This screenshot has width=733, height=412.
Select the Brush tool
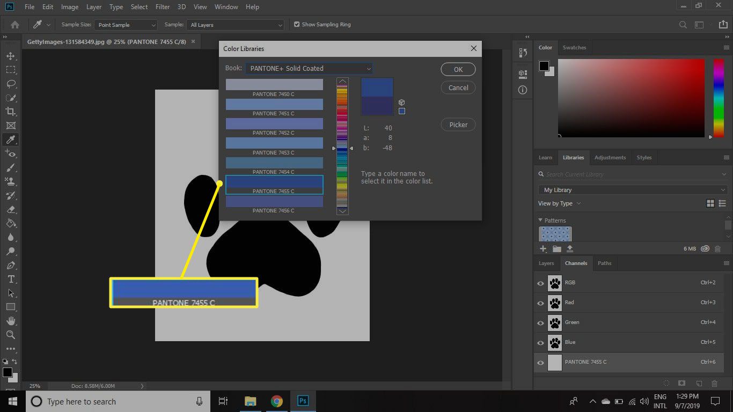(x=11, y=168)
